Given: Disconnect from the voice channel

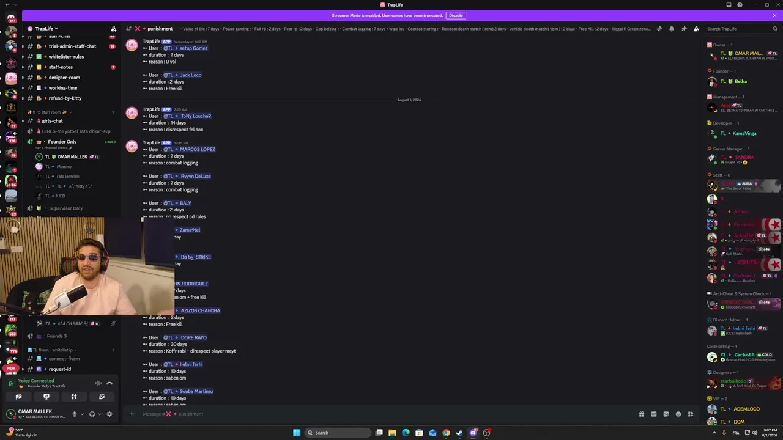Looking at the screenshot, I should coord(109,383).
